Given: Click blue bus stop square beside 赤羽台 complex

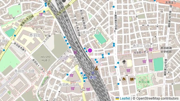Looking at the screenshot, I should click(x=15, y=36).
